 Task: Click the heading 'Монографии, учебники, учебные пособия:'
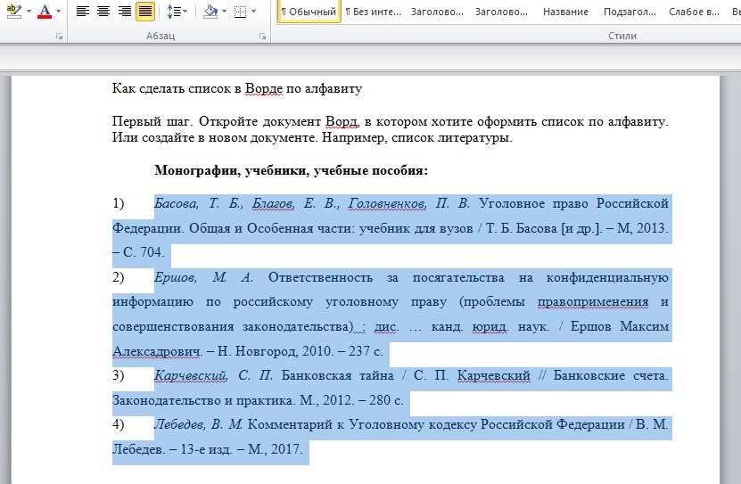coord(291,169)
